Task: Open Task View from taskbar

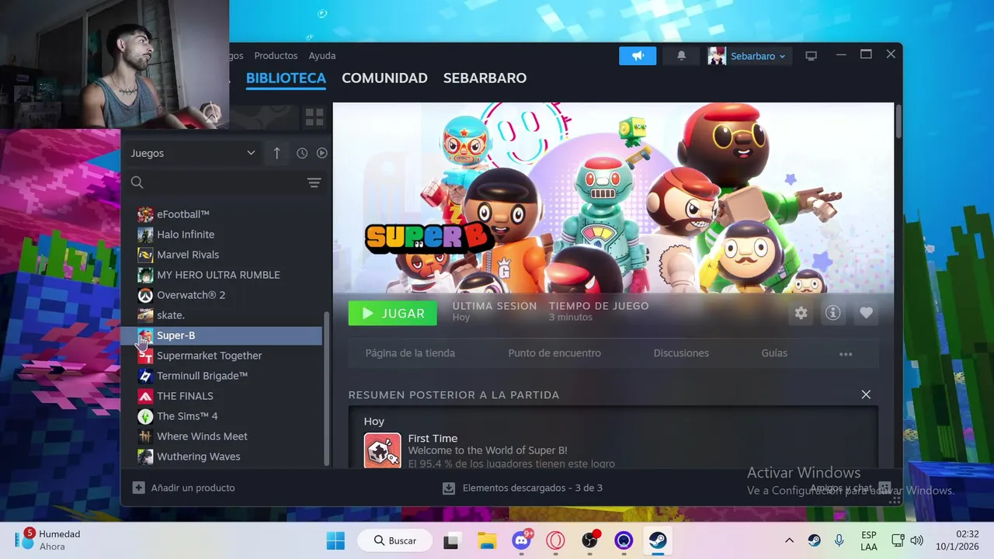Action: click(453, 540)
